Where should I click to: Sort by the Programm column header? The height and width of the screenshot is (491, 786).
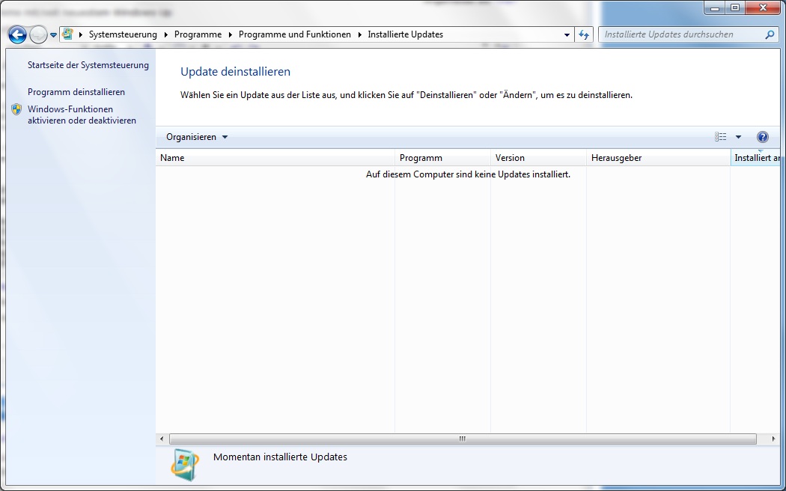point(442,158)
